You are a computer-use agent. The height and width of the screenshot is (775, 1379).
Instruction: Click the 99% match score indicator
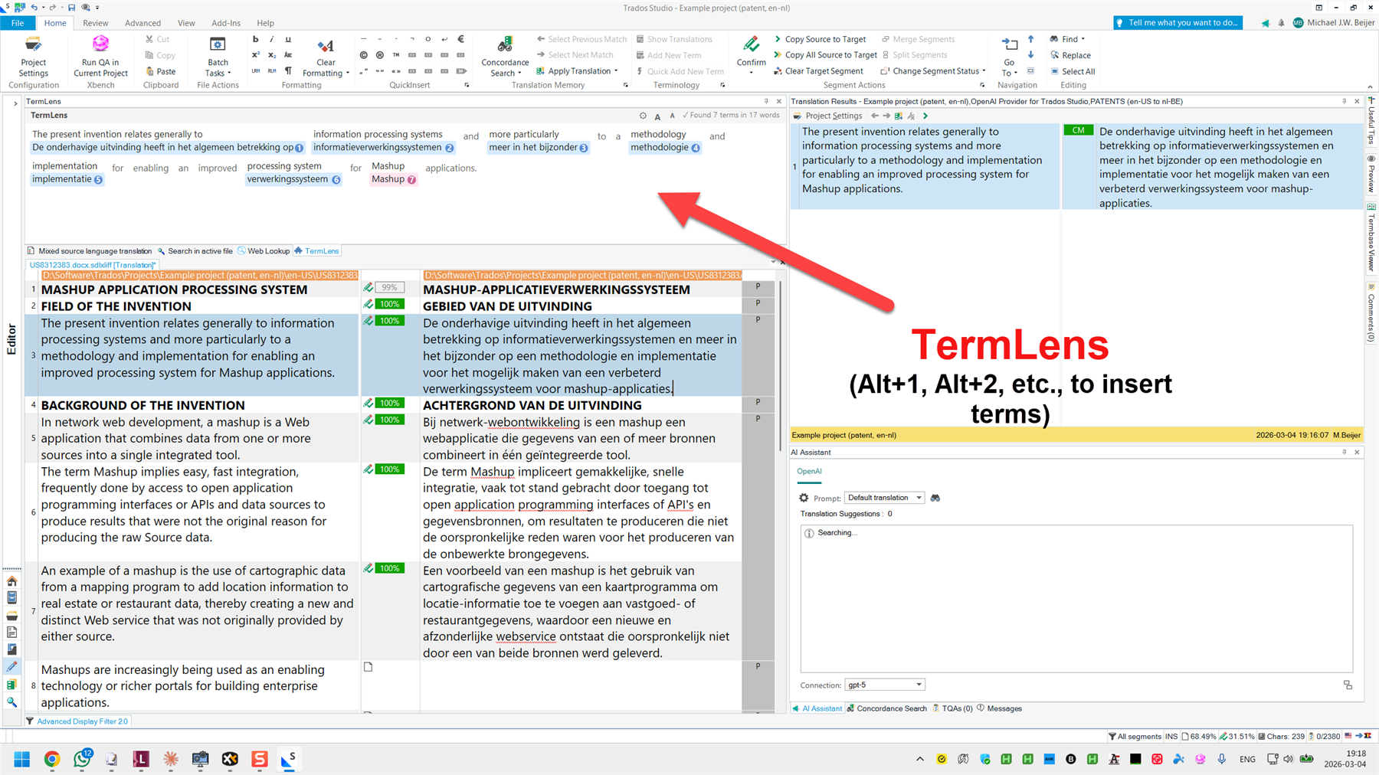(389, 287)
